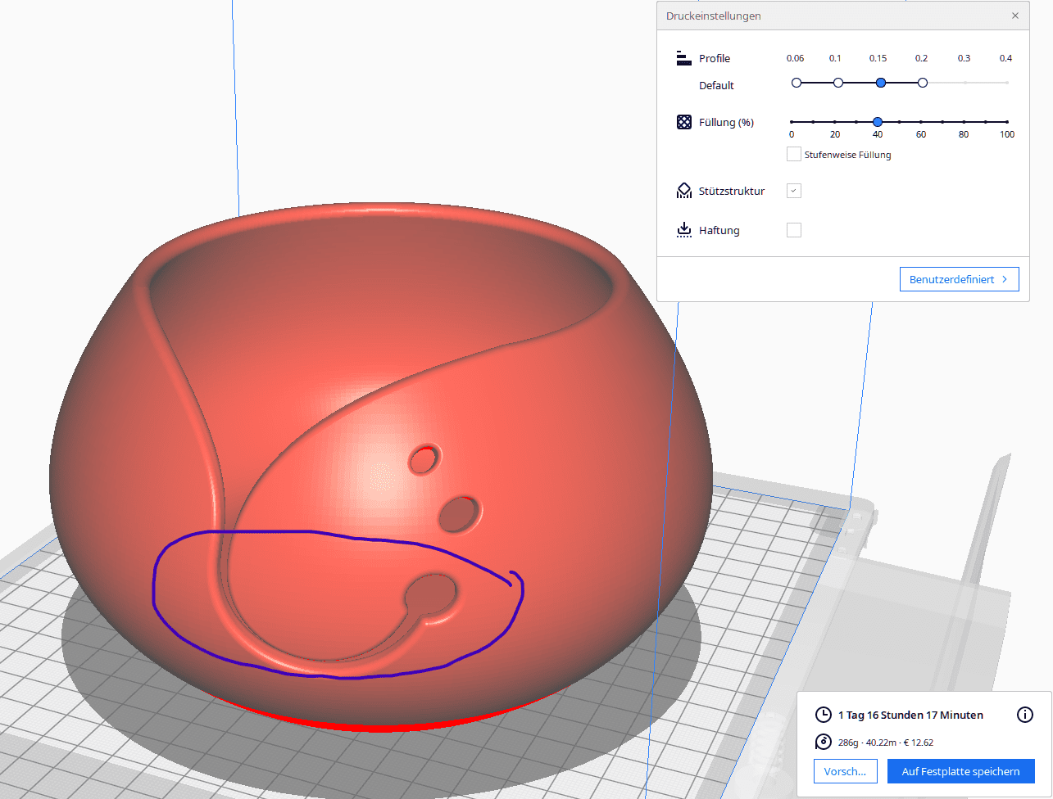The height and width of the screenshot is (799, 1053).
Task: Click the Stufenweise Füllung label
Action: 847,154
